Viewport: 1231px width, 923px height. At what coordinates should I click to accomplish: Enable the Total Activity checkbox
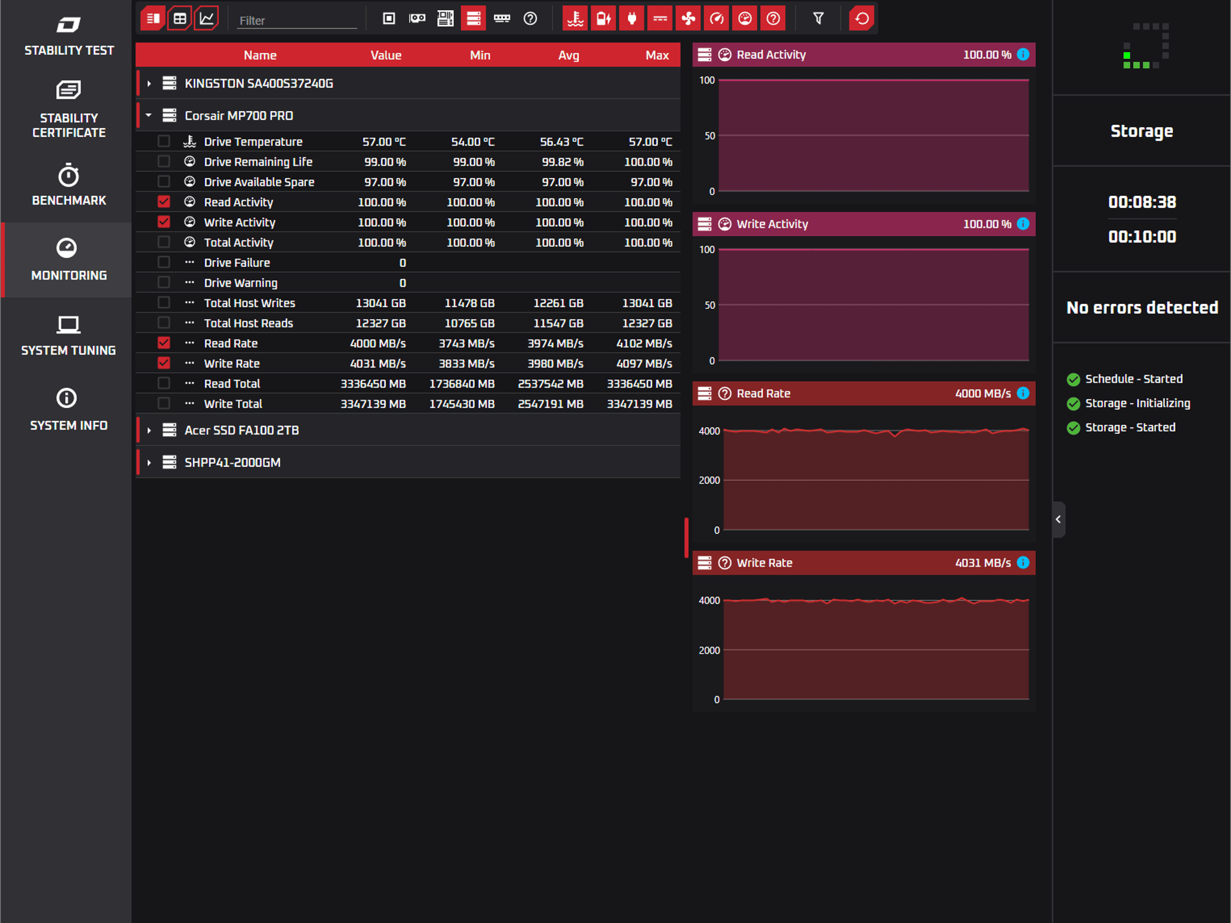[163, 242]
